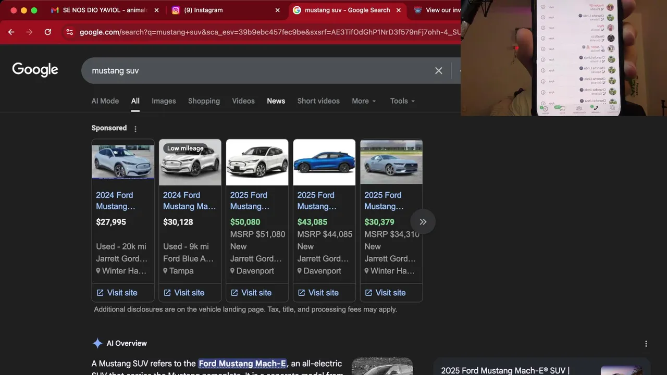Expand the More search filters dropdown
This screenshot has height=375, width=667.
click(x=364, y=101)
